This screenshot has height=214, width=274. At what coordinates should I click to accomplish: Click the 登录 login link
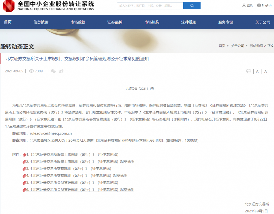click(250, 5)
